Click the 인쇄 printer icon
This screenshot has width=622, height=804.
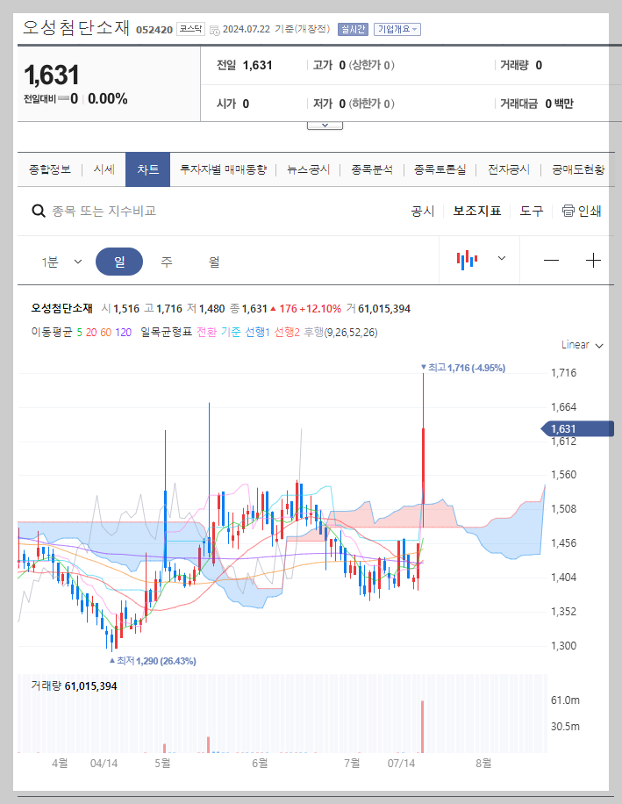point(567,211)
